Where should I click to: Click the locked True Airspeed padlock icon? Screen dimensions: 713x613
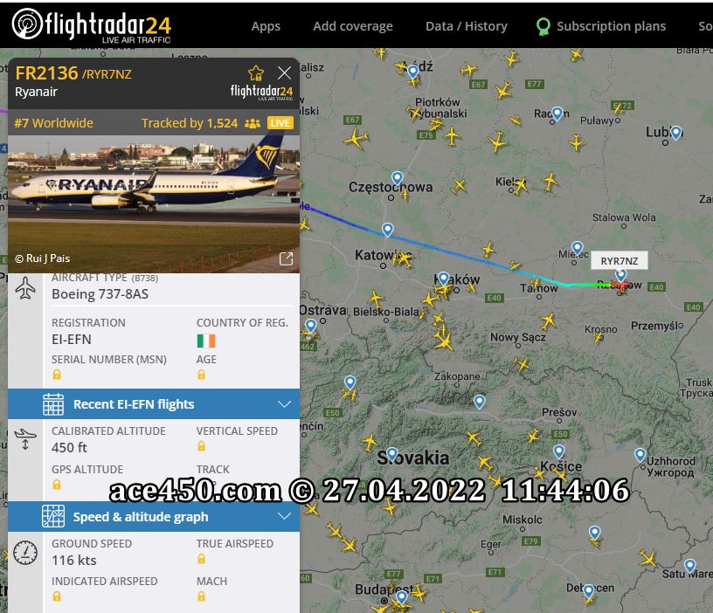202,559
